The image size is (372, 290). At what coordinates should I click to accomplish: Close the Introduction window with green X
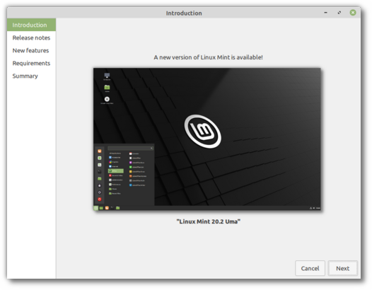353,13
